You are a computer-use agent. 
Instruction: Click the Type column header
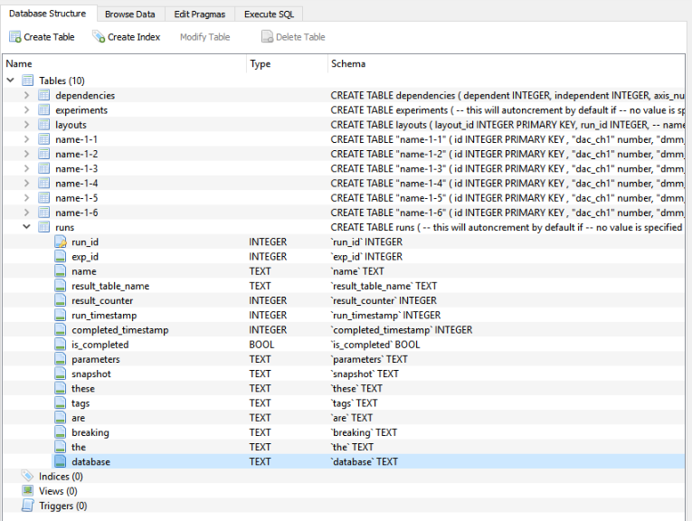(261, 64)
